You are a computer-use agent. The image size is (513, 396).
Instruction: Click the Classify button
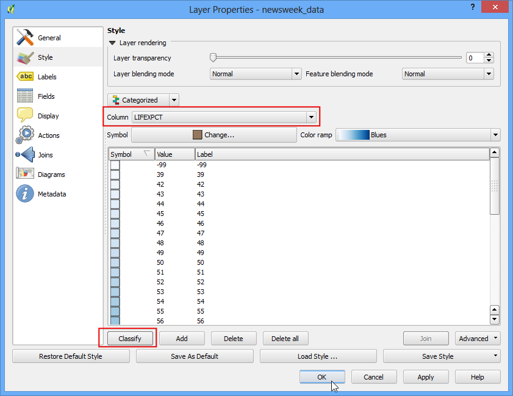coord(130,339)
